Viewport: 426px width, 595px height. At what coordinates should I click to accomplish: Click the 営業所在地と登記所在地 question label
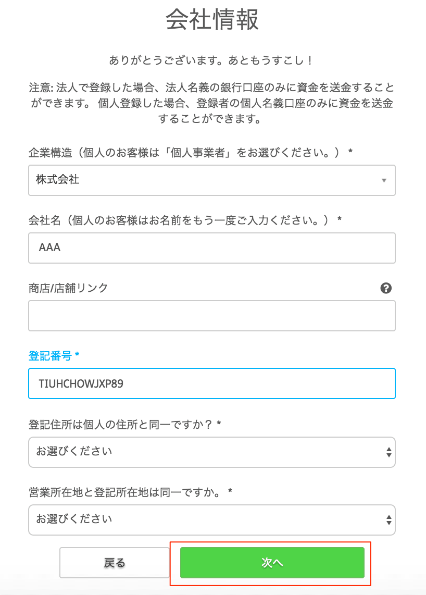[130, 492]
